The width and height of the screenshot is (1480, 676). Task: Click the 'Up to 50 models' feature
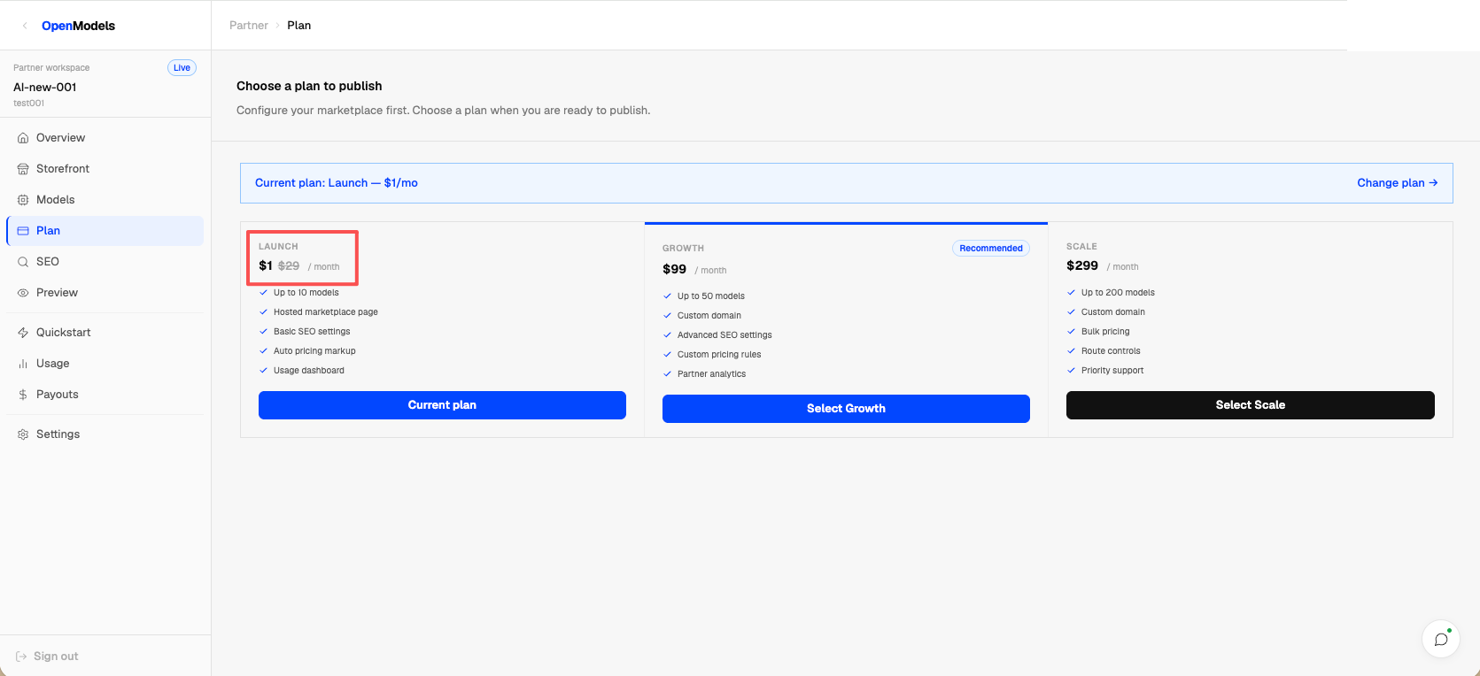711,296
